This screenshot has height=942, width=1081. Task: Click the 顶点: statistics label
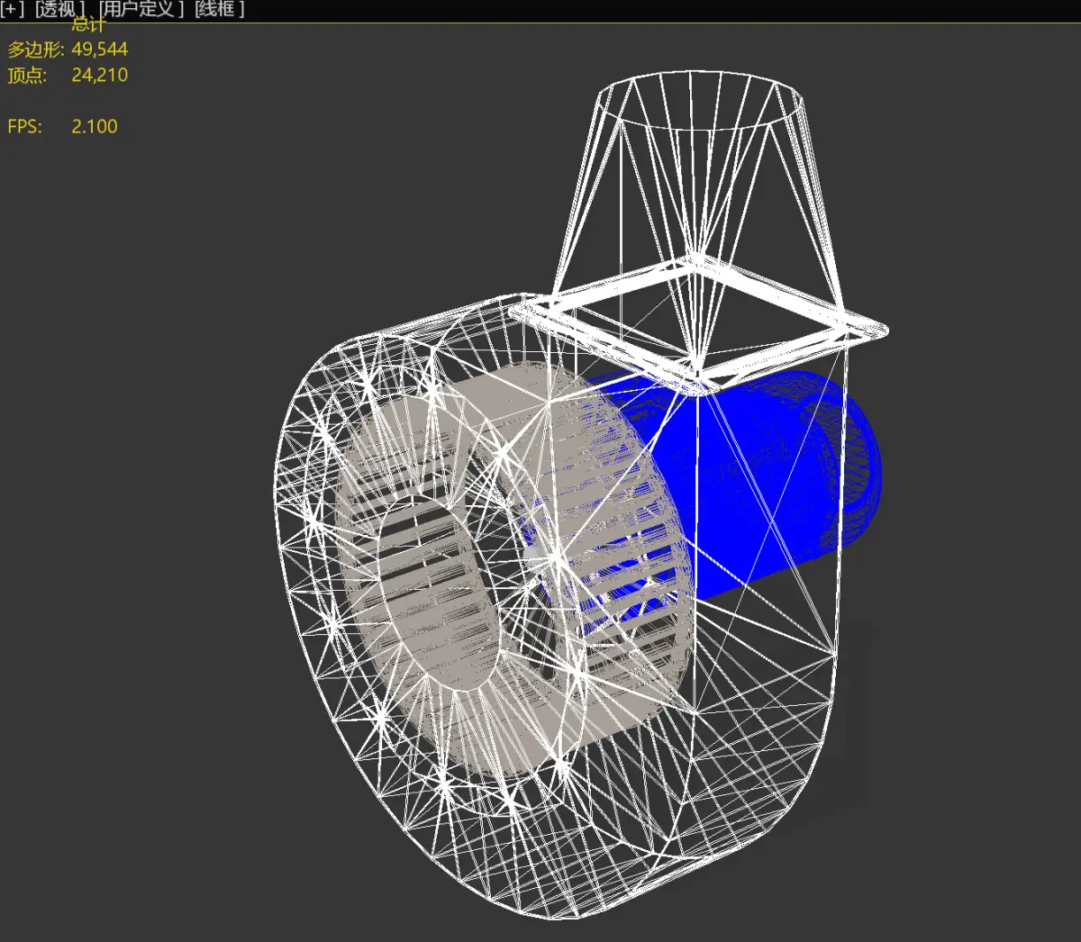coord(27,75)
